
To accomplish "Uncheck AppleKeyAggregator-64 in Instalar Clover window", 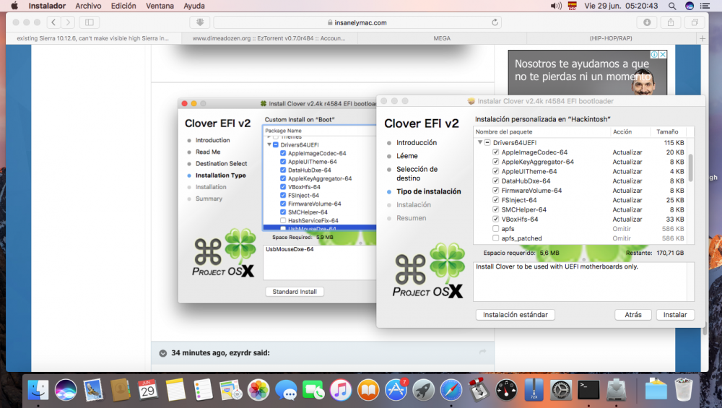I will 495,162.
